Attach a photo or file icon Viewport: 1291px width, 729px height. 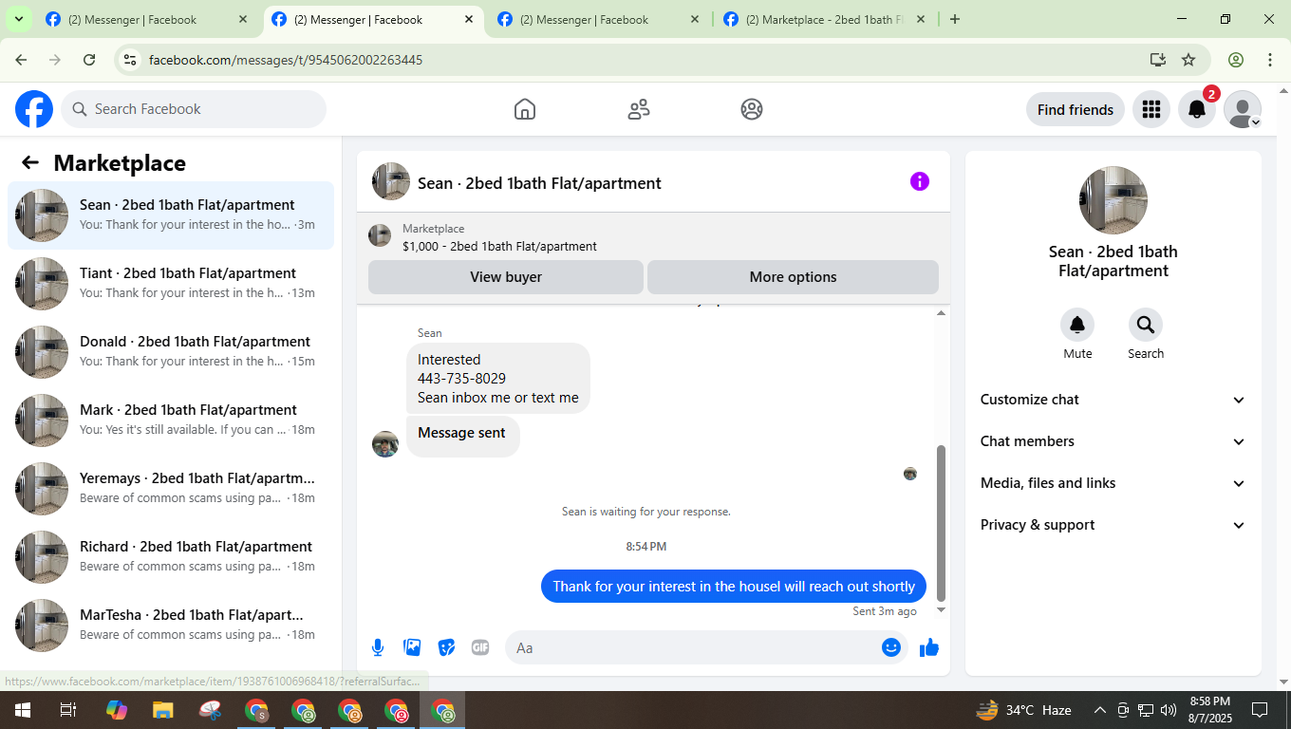pyautogui.click(x=412, y=647)
